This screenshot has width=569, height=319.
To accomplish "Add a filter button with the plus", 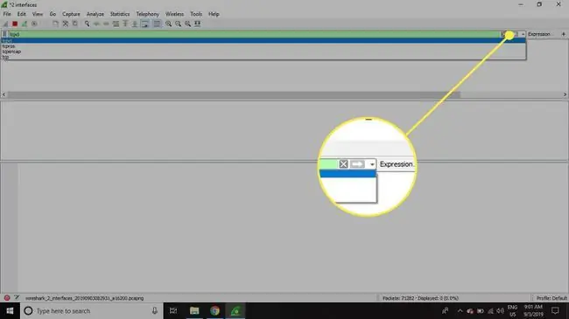I will coord(564,34).
